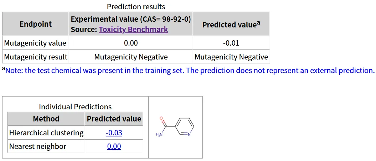Click the Method column header
Image resolution: width=376 pixels, height=161 pixels.
(x=46, y=119)
